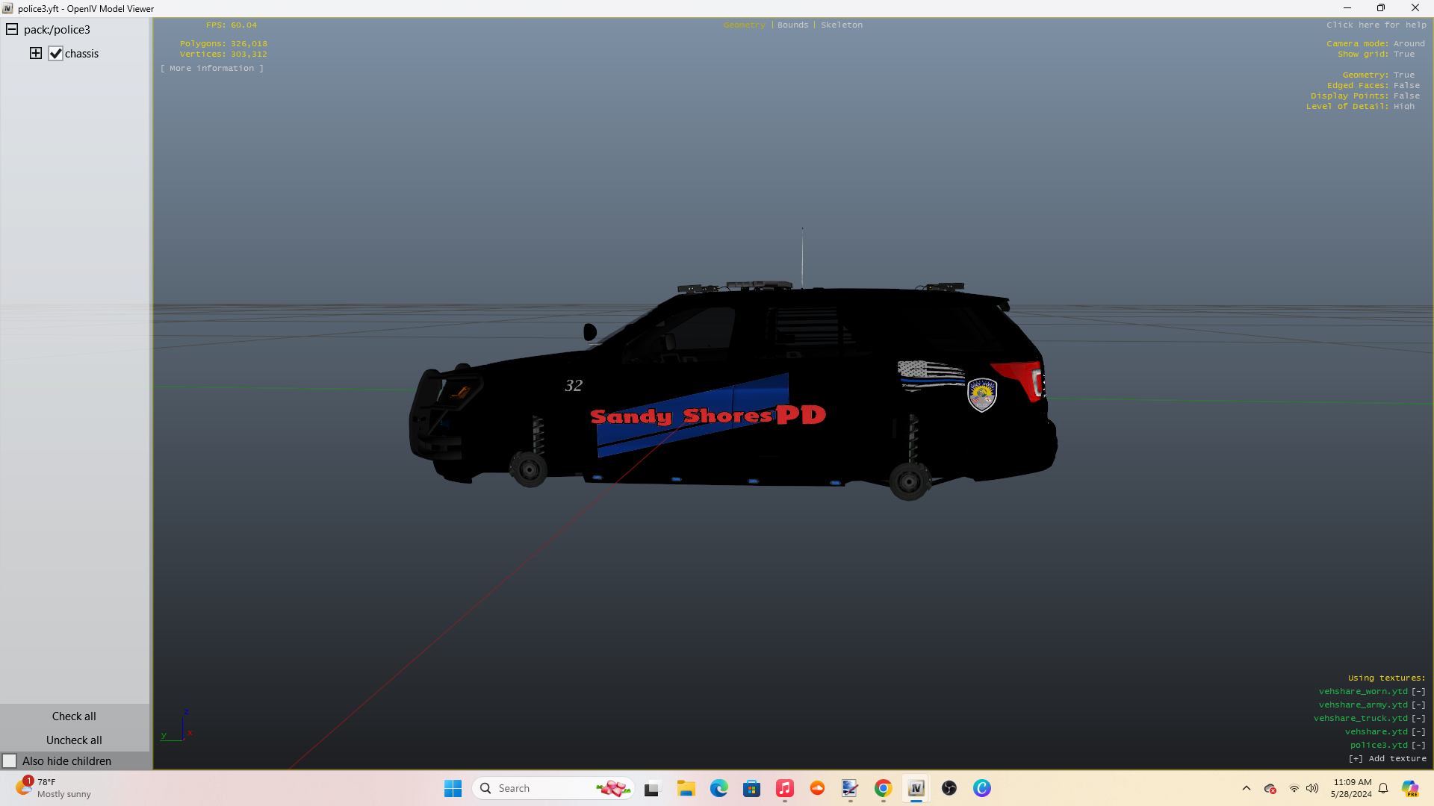Expand the chassis tree node
1434x806 pixels.
pos(36,53)
